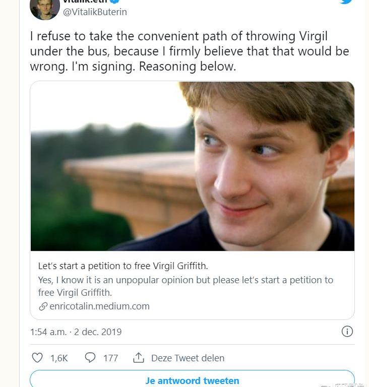
Task: Click the reply speech bubble icon
Action: [90, 357]
